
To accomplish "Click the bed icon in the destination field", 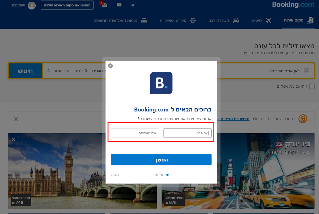I will [306, 71].
